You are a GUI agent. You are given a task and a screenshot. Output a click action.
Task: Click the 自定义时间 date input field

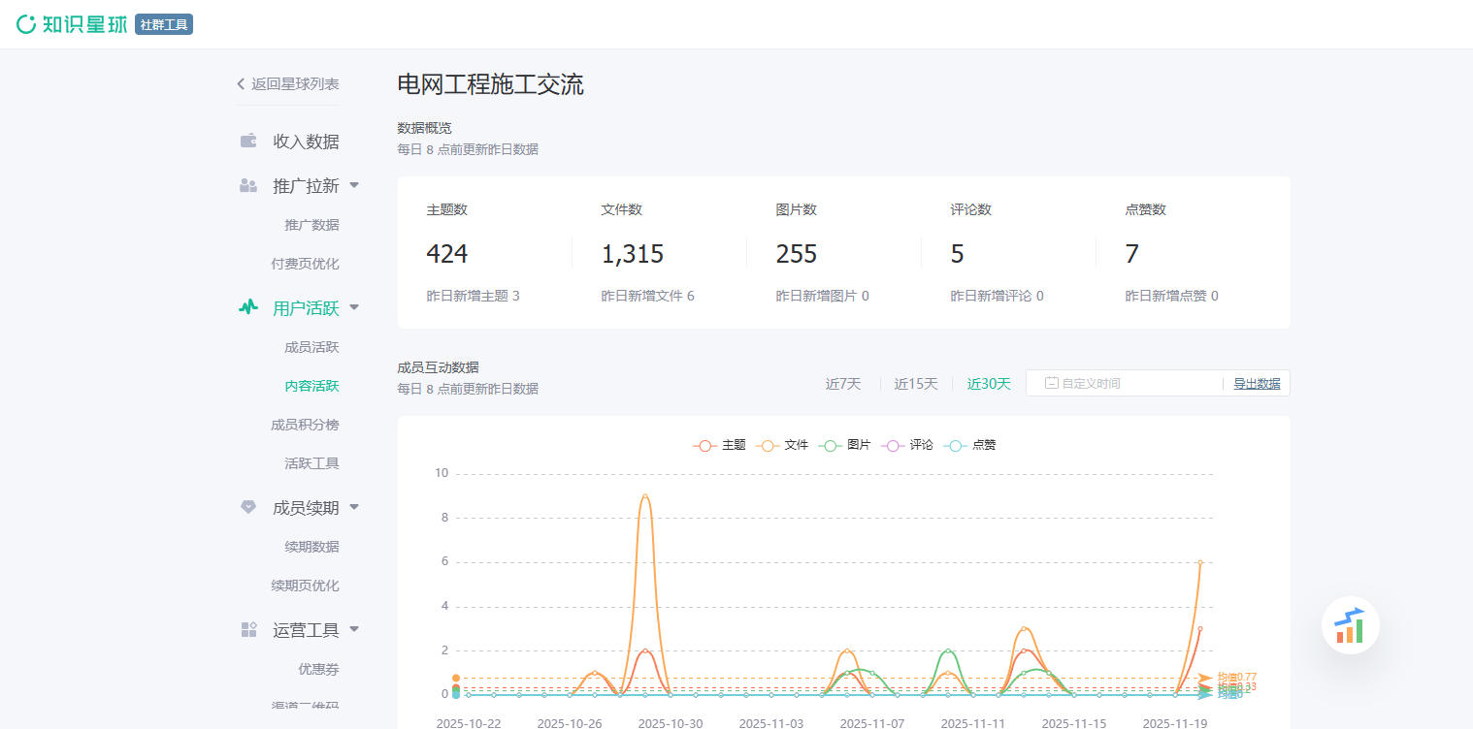[1126, 384]
